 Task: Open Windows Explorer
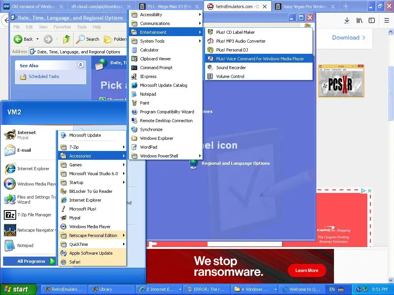coord(166,138)
